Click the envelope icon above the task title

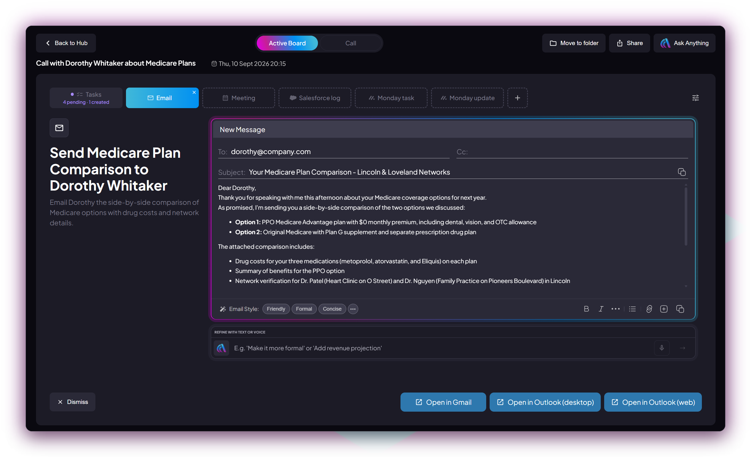[x=59, y=128]
